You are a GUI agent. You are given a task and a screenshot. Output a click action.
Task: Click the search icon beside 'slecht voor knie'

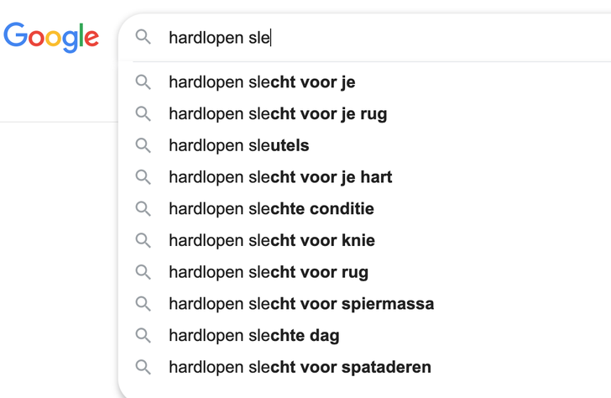click(x=144, y=241)
